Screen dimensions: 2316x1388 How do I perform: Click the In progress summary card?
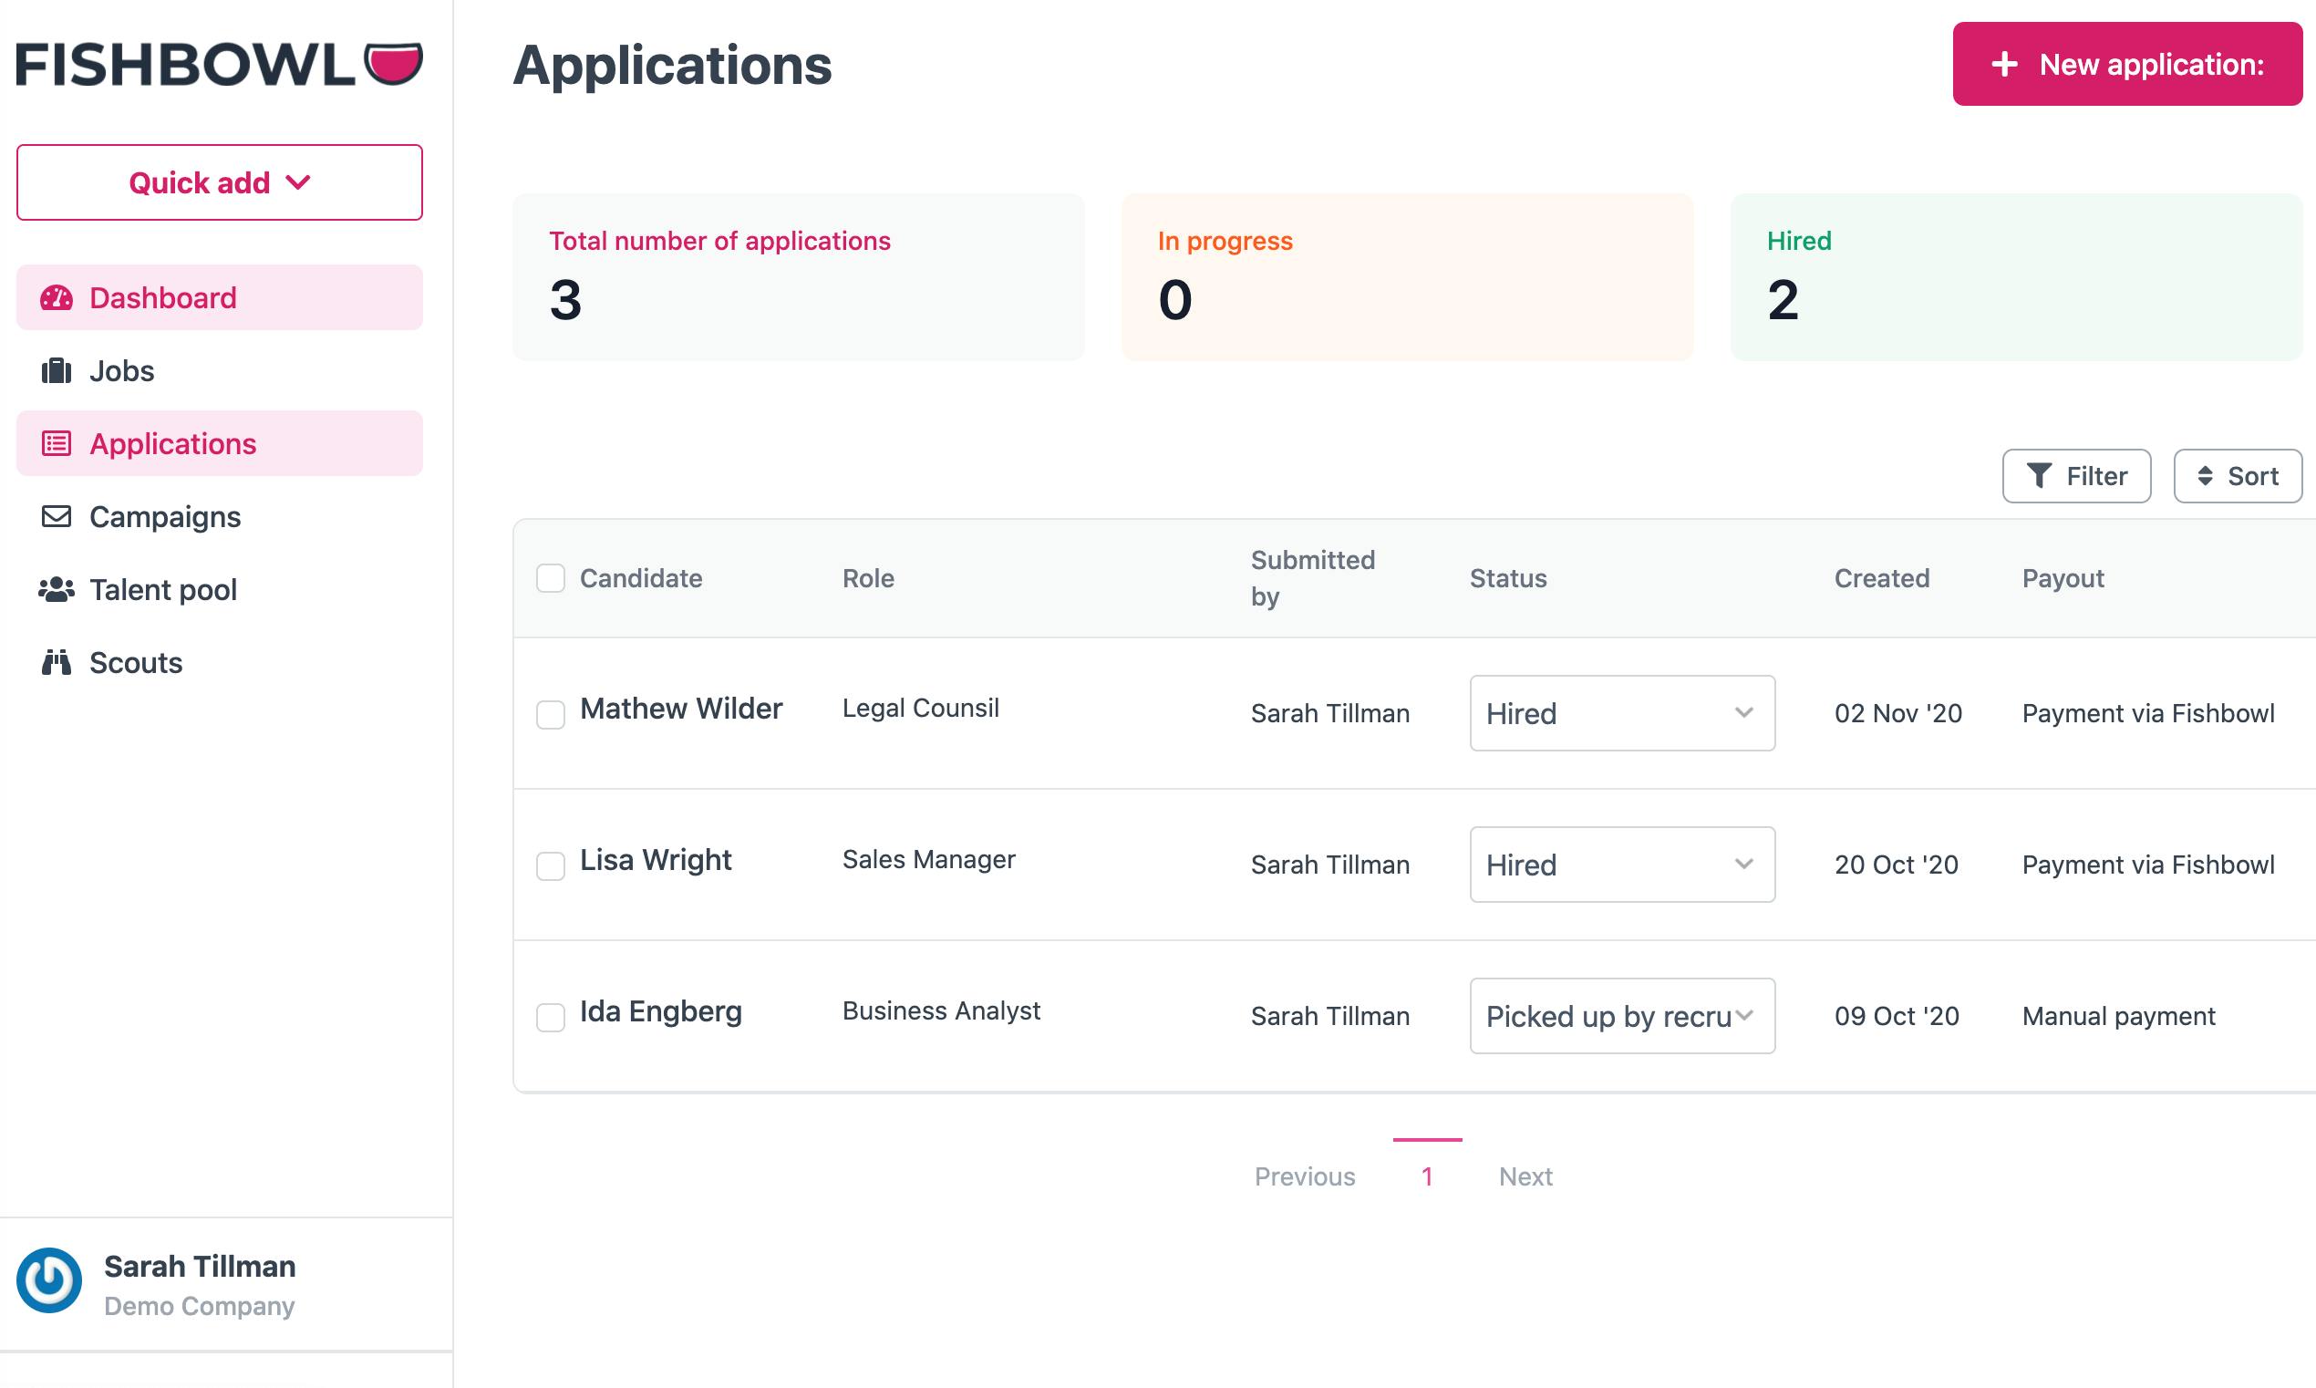pos(1407,277)
